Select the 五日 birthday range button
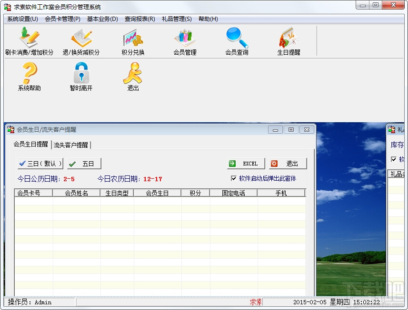The image size is (408, 310). [x=84, y=163]
